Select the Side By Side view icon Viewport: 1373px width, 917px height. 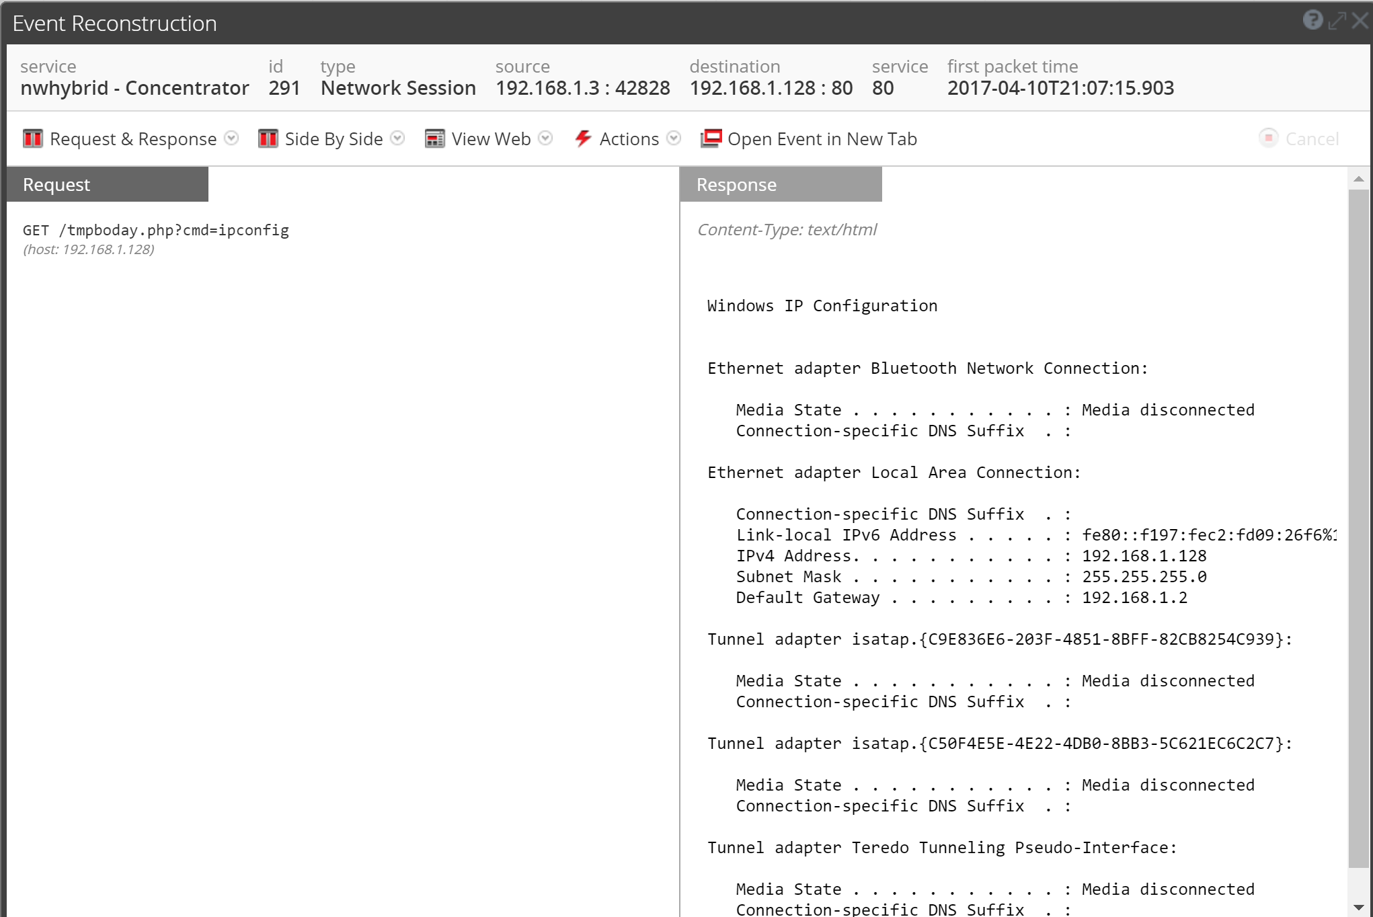click(268, 138)
